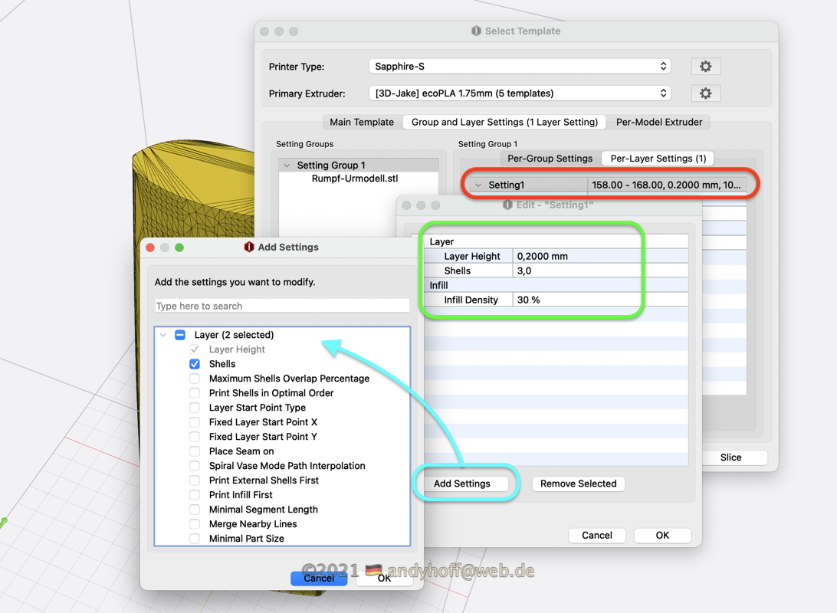Collapse the Layer group in Add Settings
This screenshot has height=613, width=837.
tap(163, 335)
